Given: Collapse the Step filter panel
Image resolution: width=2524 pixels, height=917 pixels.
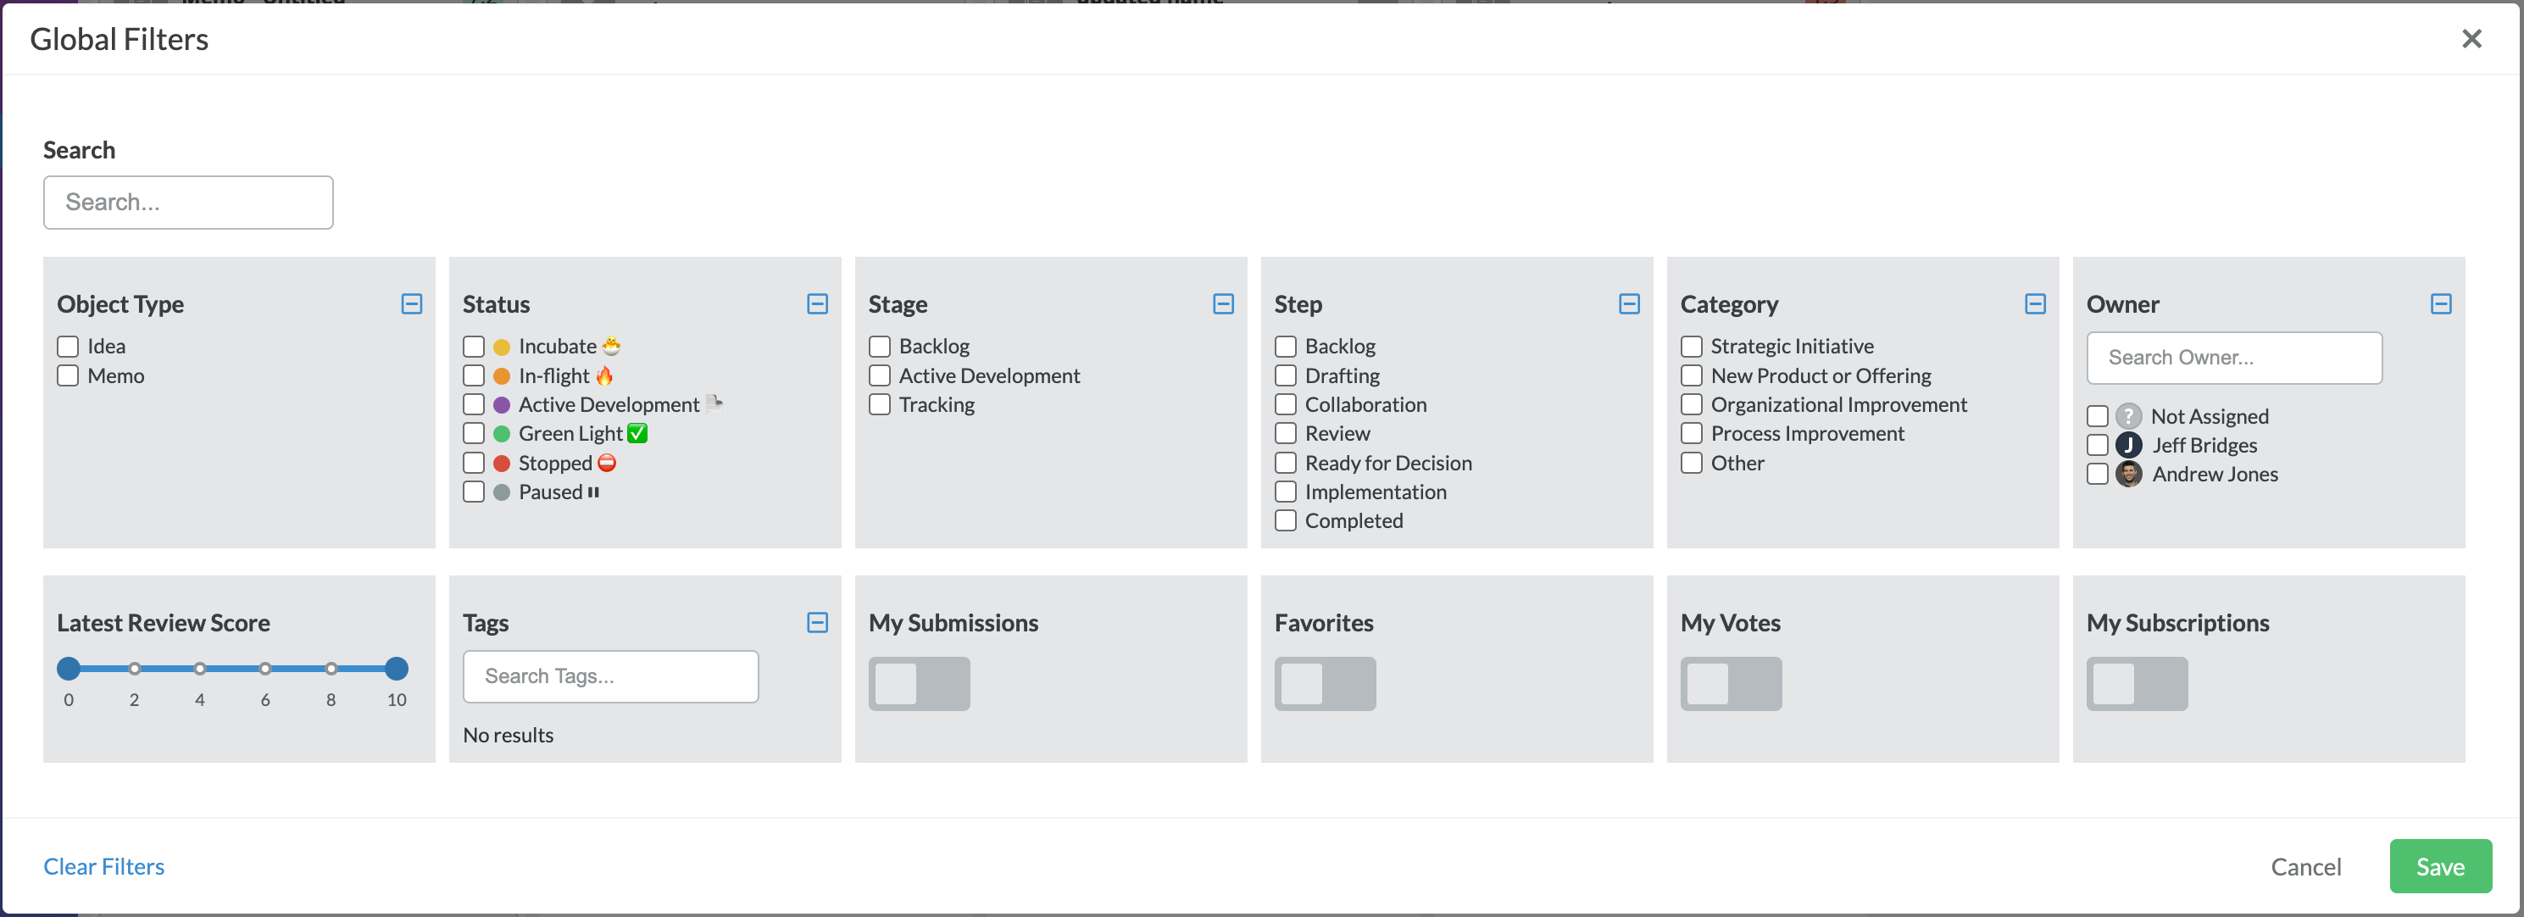Looking at the screenshot, I should (x=1628, y=303).
